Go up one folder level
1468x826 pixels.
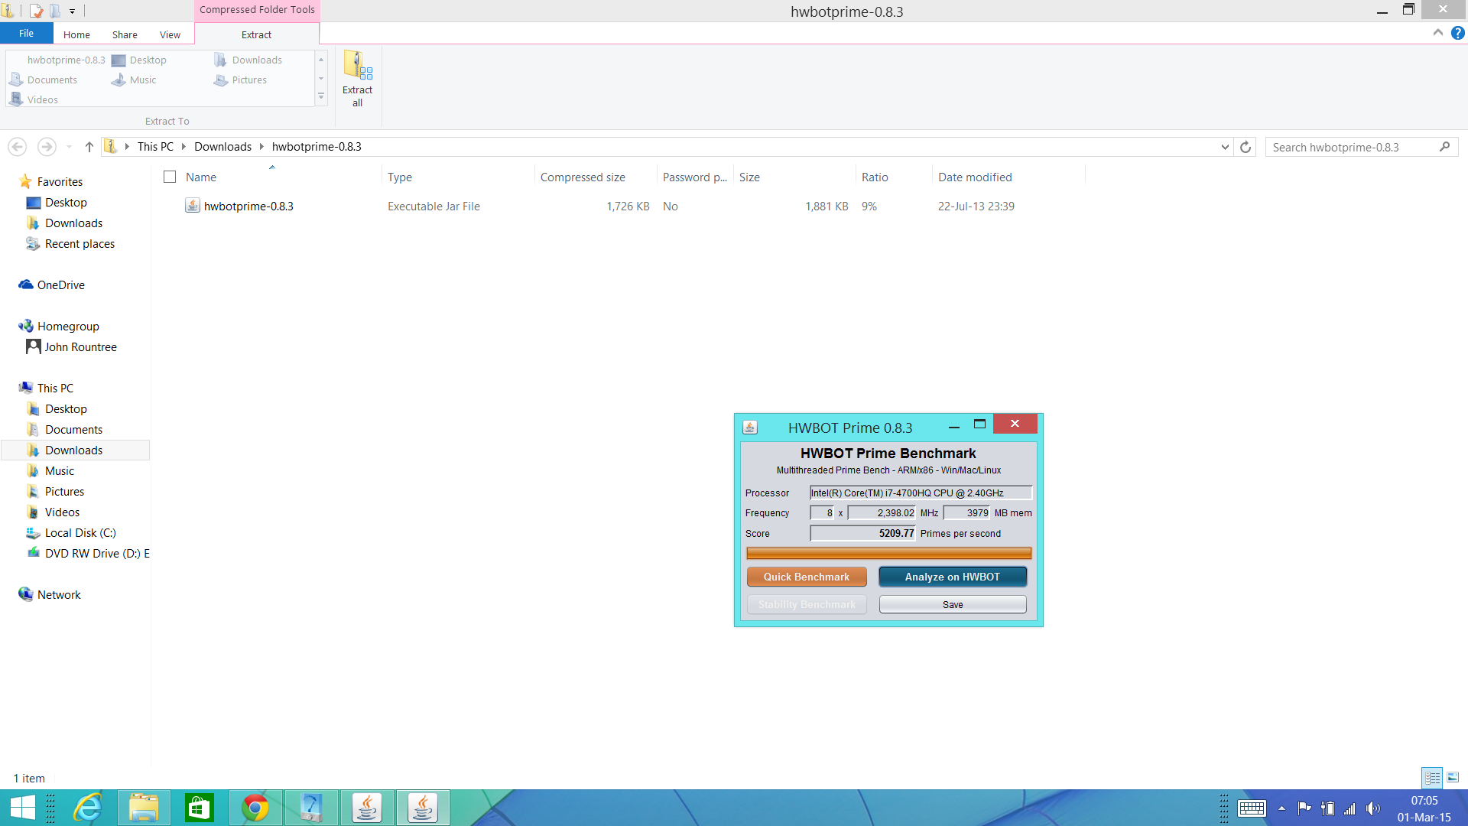89,147
